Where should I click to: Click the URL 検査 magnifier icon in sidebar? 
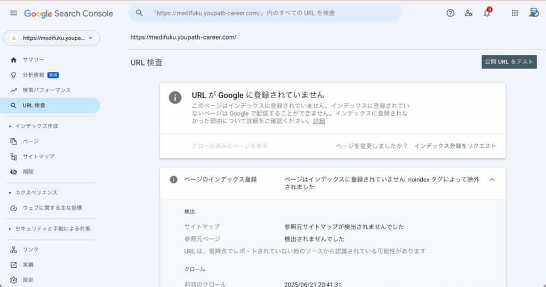point(13,106)
